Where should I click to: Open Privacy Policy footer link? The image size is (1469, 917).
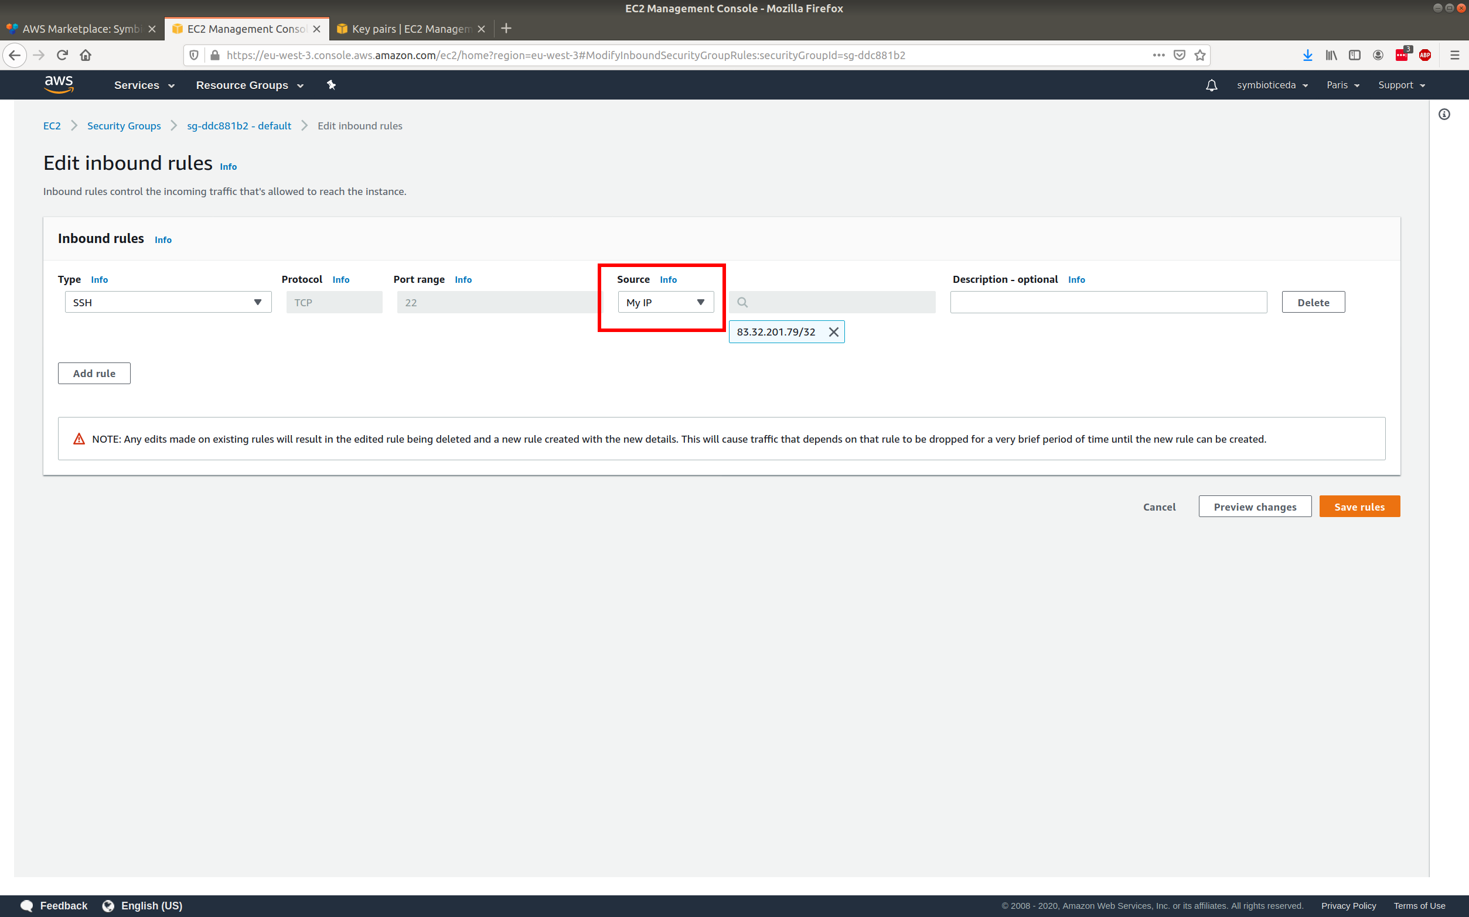click(1348, 905)
